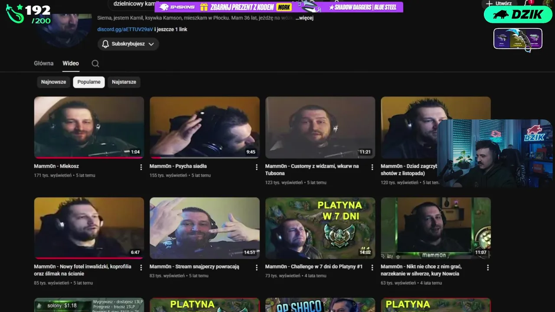Click the plus Utwórz create button

point(499,3)
